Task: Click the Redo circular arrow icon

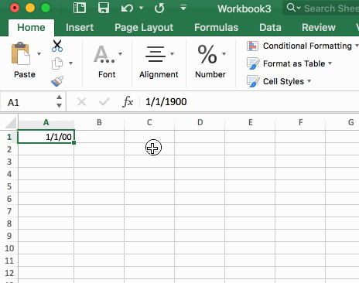Action: pos(159,8)
